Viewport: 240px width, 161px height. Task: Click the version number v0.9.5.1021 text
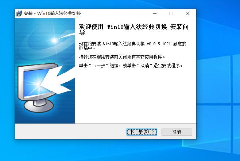point(159,44)
